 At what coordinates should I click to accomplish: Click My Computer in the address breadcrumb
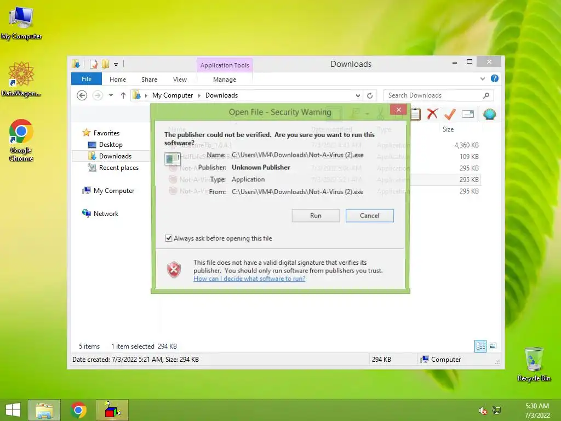173,95
